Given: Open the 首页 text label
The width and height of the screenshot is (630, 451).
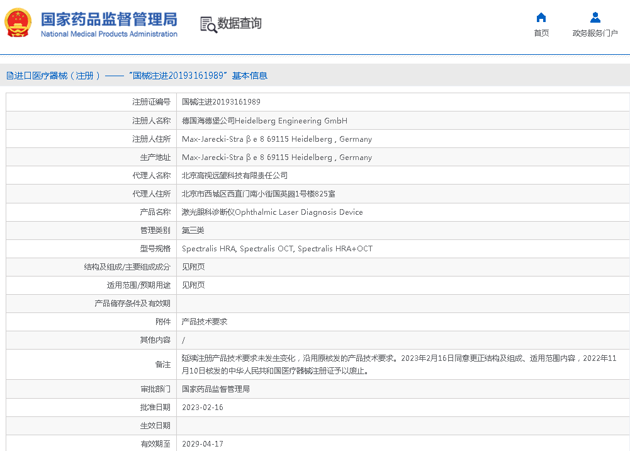Looking at the screenshot, I should coord(541,33).
